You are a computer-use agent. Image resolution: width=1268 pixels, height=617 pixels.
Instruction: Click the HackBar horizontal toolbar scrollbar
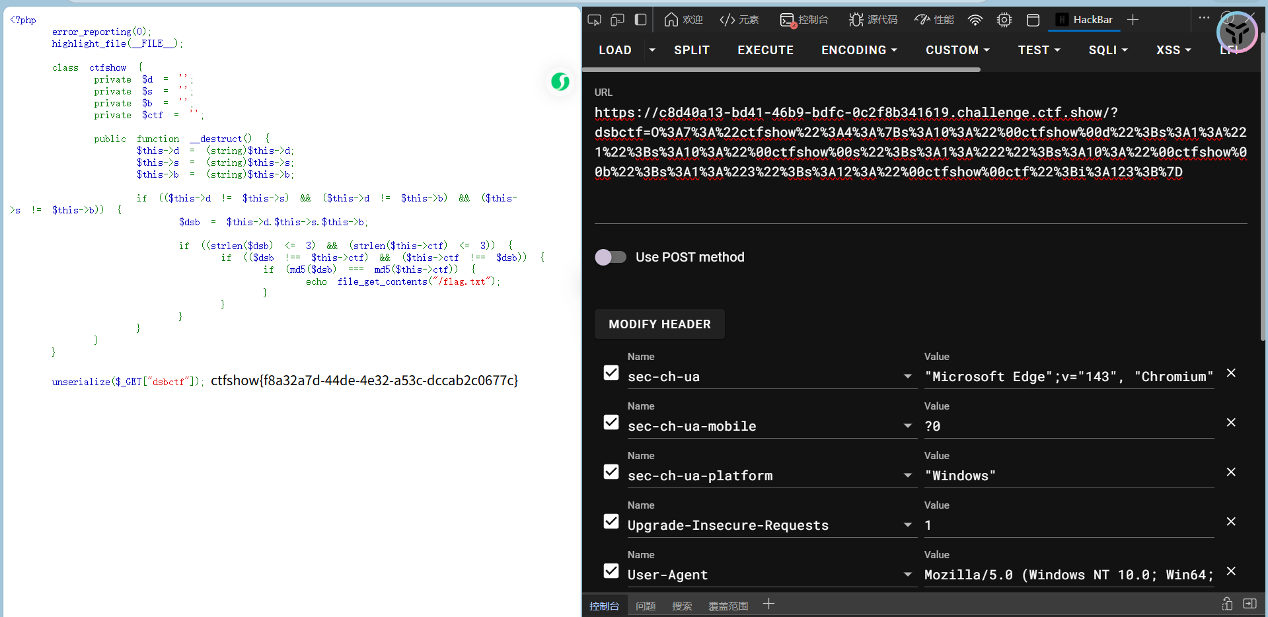point(780,69)
